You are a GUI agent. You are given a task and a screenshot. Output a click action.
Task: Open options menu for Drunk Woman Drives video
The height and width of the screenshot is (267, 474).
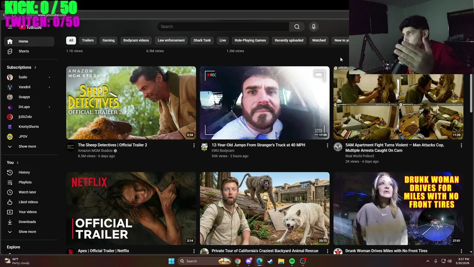pyautogui.click(x=461, y=251)
